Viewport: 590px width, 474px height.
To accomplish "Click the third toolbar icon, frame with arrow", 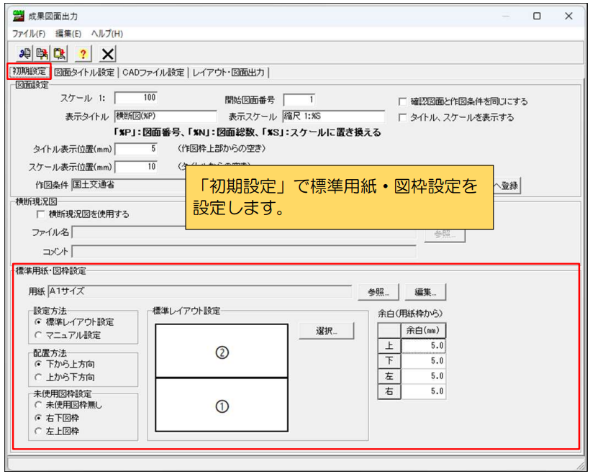I will [x=59, y=54].
